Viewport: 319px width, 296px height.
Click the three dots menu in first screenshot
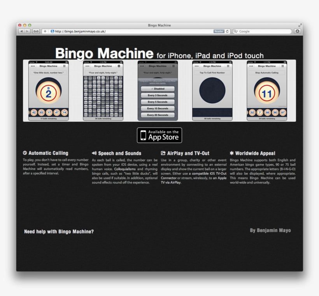coord(33,66)
